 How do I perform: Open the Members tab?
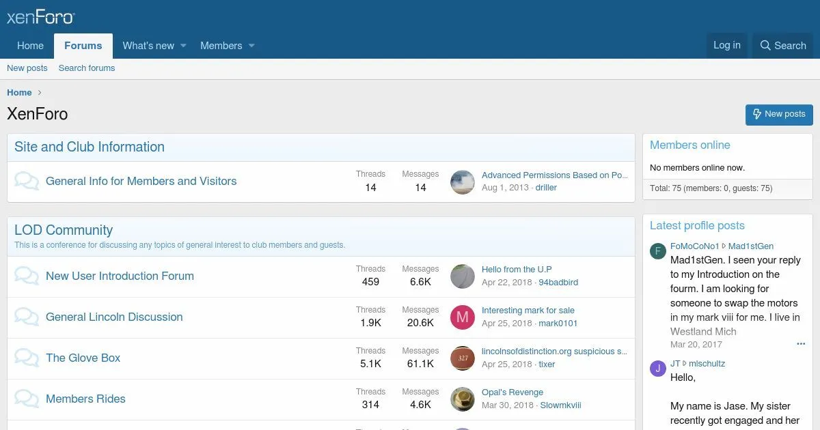(x=221, y=46)
